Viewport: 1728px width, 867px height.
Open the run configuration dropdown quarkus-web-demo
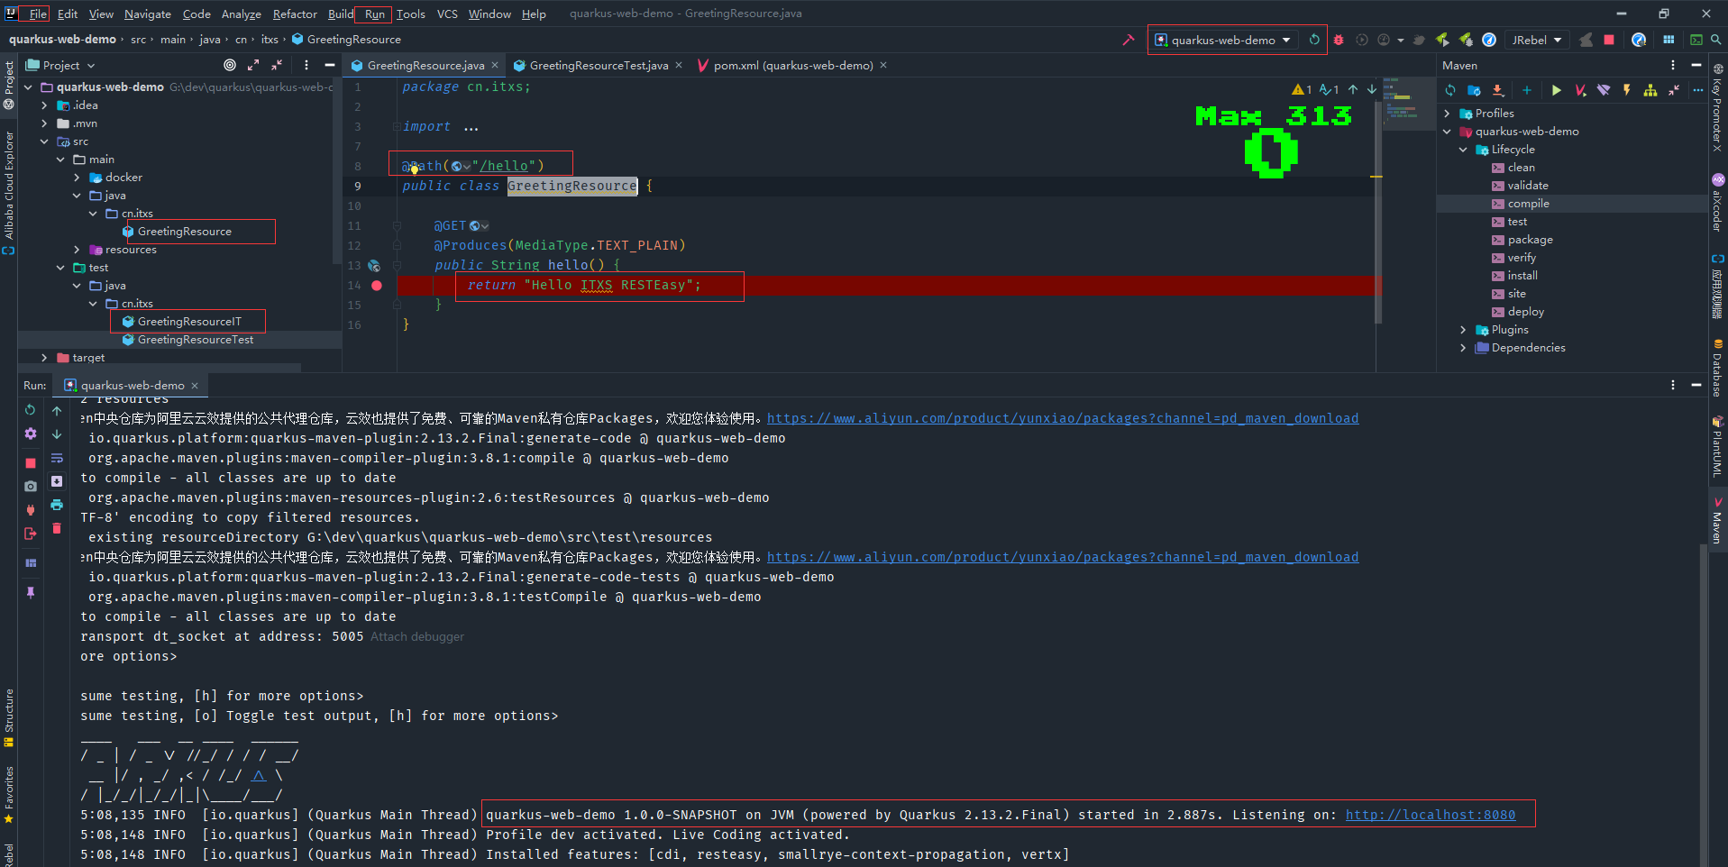tap(1223, 40)
